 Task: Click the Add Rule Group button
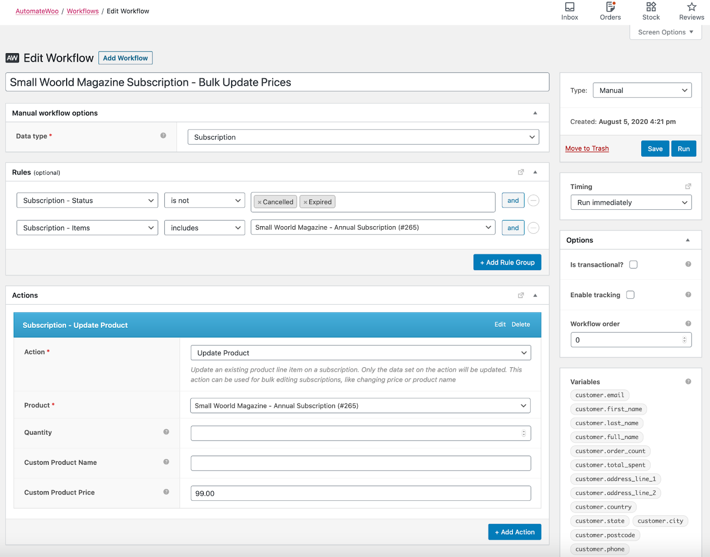click(x=507, y=263)
